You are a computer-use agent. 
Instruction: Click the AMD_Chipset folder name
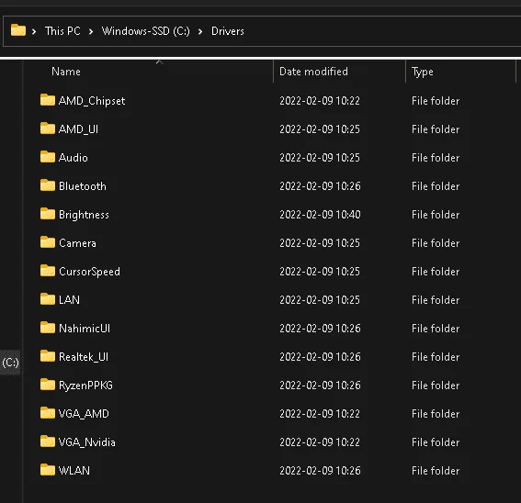92,101
